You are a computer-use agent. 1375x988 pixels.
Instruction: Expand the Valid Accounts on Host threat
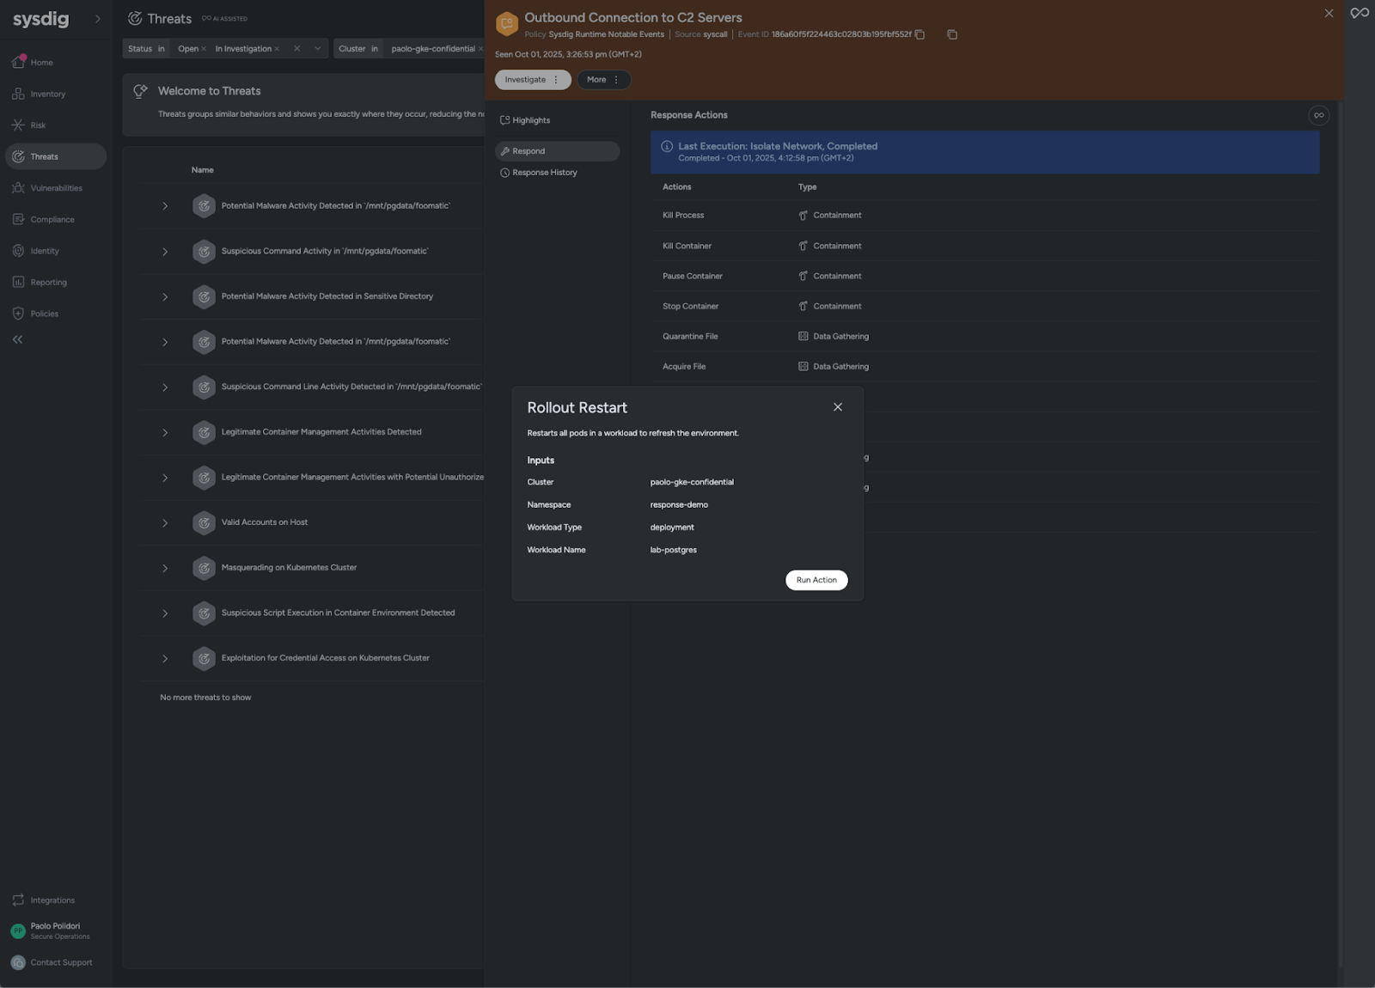(165, 523)
